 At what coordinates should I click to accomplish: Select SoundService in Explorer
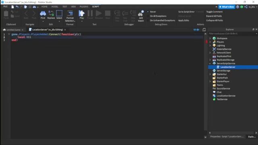click(223, 89)
